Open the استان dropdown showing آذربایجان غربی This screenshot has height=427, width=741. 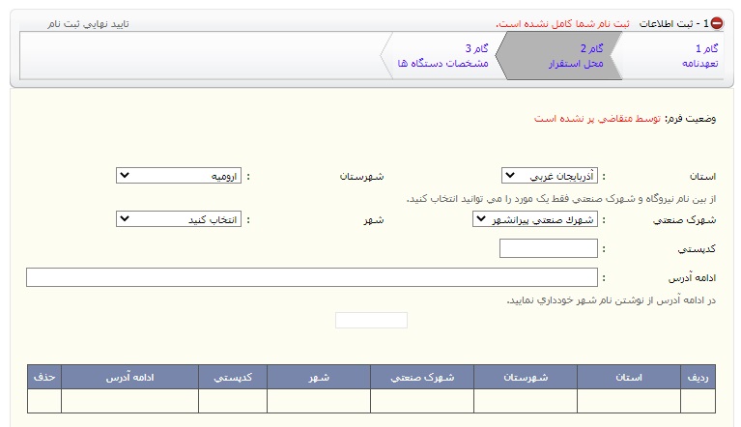point(550,176)
